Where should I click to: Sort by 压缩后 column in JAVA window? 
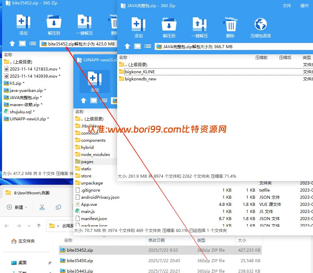(x=285, y=58)
